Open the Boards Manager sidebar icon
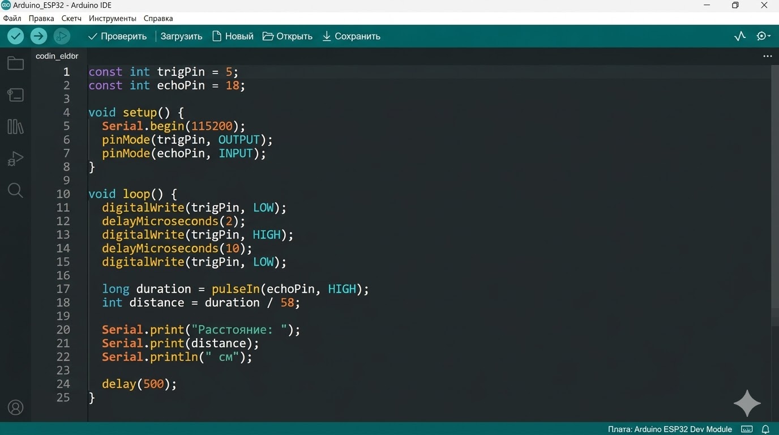The image size is (779, 435). 15,95
